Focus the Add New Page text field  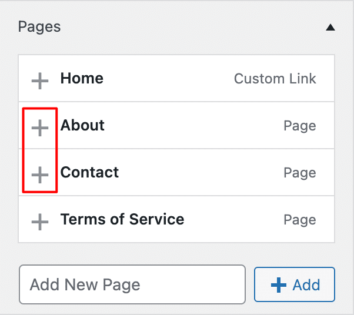coord(132,285)
